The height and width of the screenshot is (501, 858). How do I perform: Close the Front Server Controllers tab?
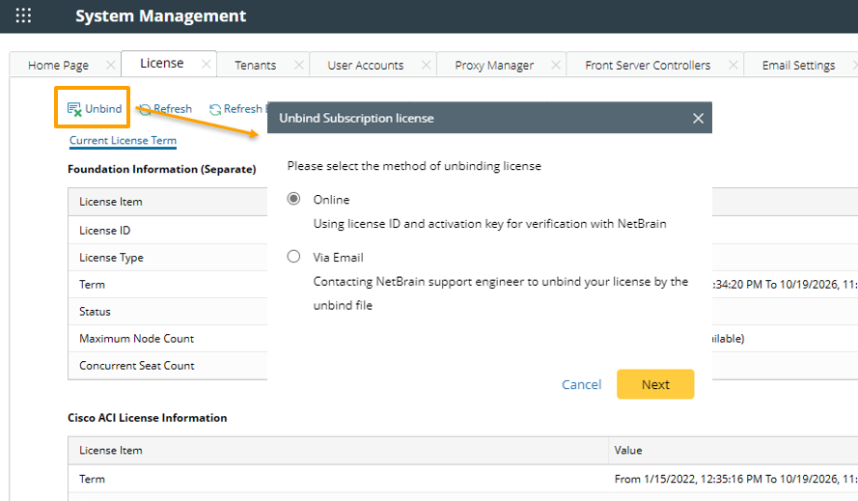tap(733, 65)
